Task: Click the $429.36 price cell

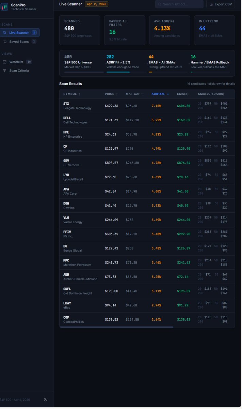Action: pos(112,106)
